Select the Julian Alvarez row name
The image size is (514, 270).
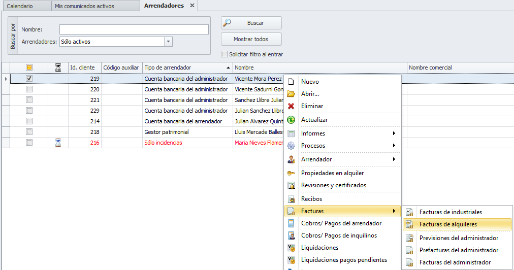(259, 121)
